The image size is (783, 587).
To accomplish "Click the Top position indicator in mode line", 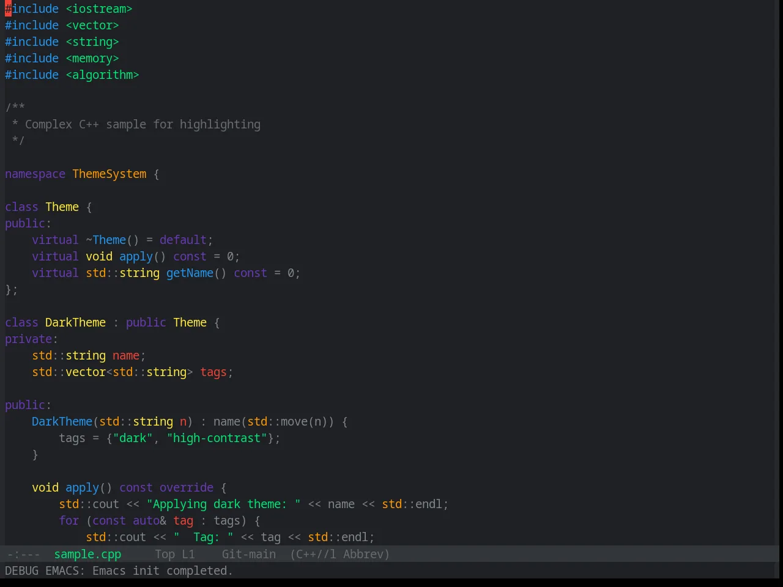I will click(165, 554).
